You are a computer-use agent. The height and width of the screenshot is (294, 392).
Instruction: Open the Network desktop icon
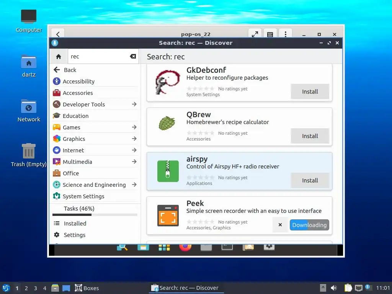point(29,111)
